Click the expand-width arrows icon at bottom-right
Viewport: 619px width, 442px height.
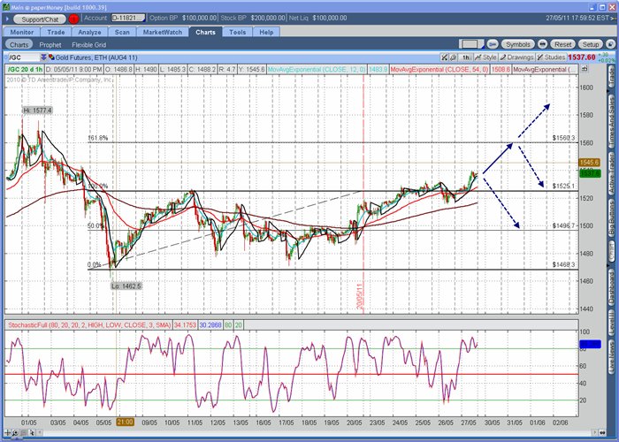click(x=602, y=433)
